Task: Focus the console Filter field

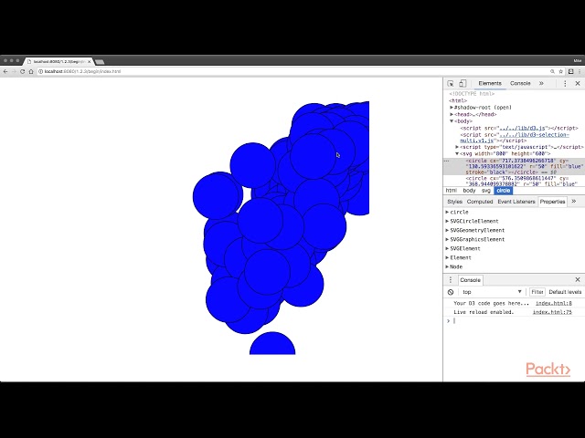Action: 537,292
